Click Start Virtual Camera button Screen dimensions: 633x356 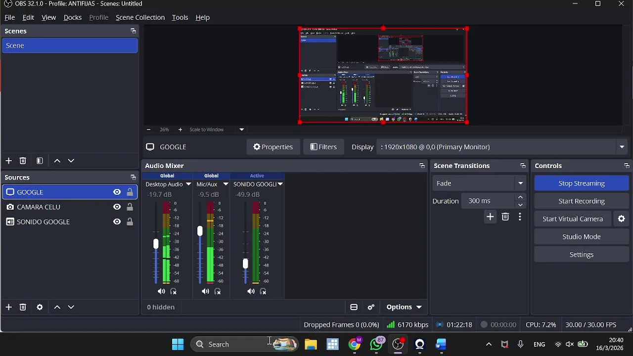tap(573, 219)
